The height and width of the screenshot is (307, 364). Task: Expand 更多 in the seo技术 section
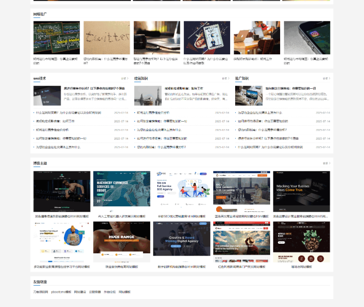(x=124, y=78)
